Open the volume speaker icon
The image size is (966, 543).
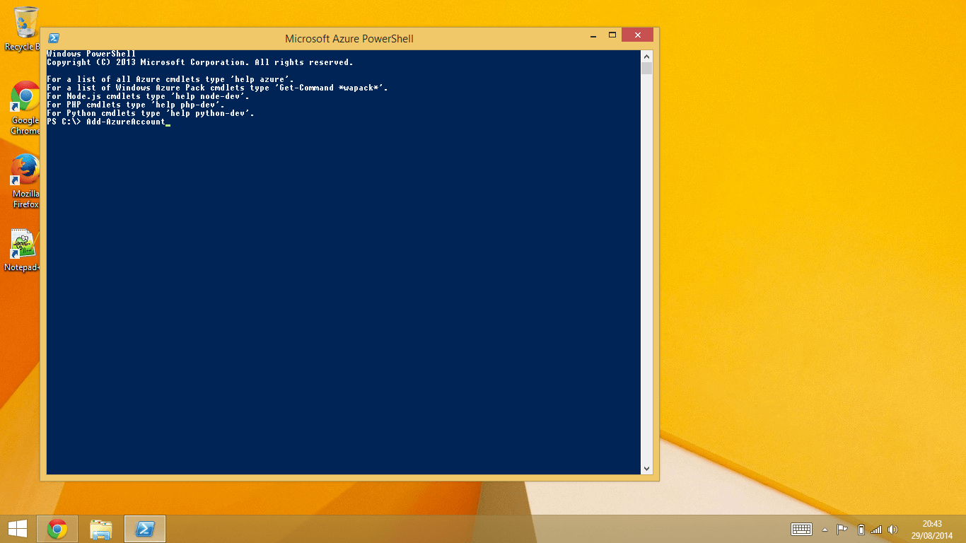(892, 530)
